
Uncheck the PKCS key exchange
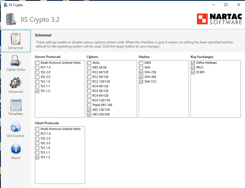tap(193, 68)
